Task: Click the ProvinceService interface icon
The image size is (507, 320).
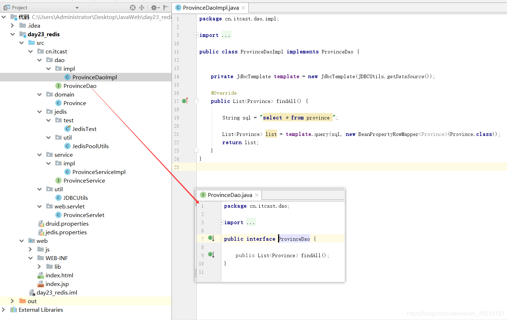Action: click(58, 180)
